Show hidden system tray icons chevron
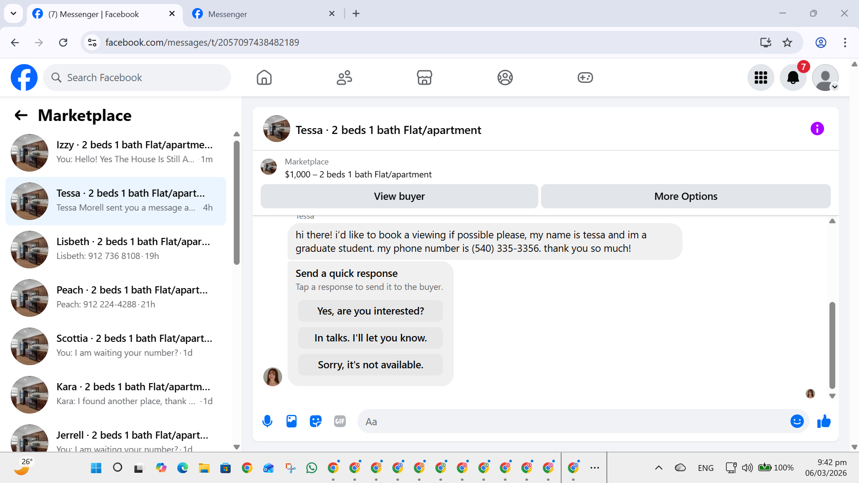 pos(658,468)
